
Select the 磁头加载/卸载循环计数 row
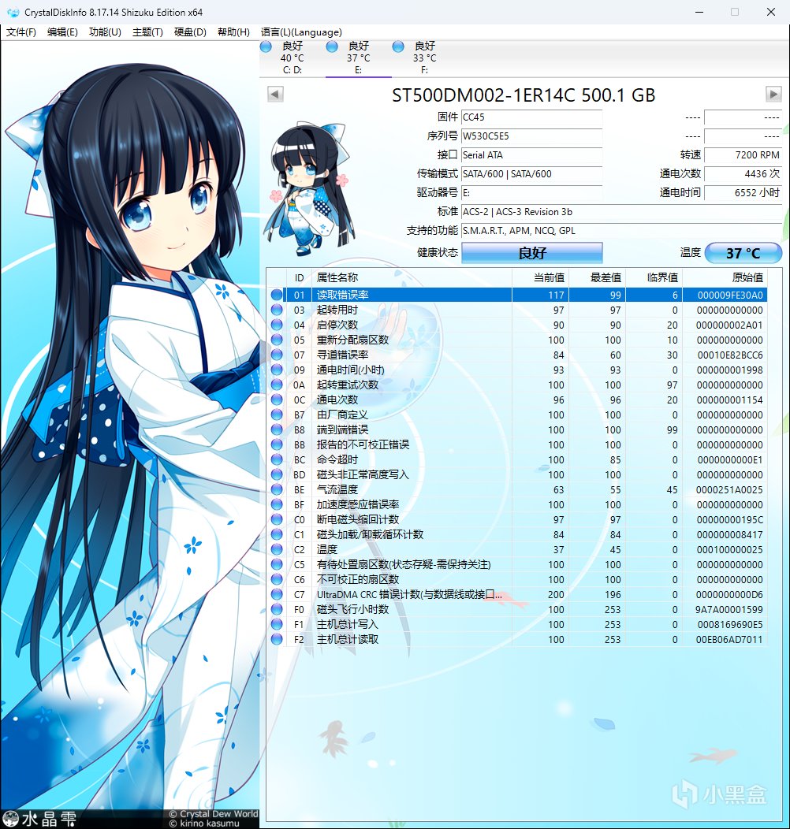[x=517, y=534]
